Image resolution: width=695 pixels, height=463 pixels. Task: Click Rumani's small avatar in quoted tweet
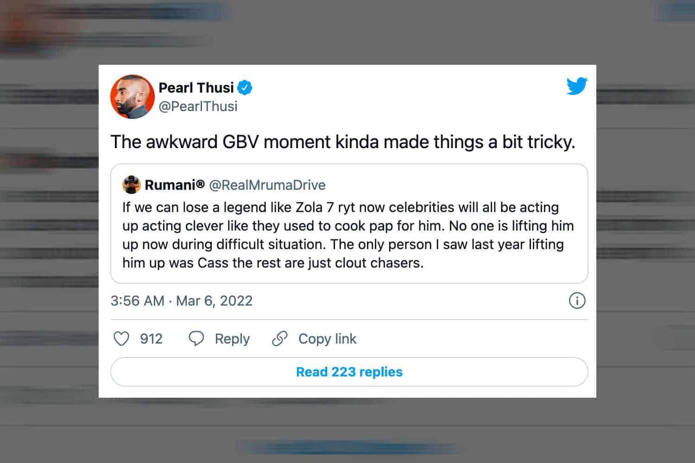(131, 185)
